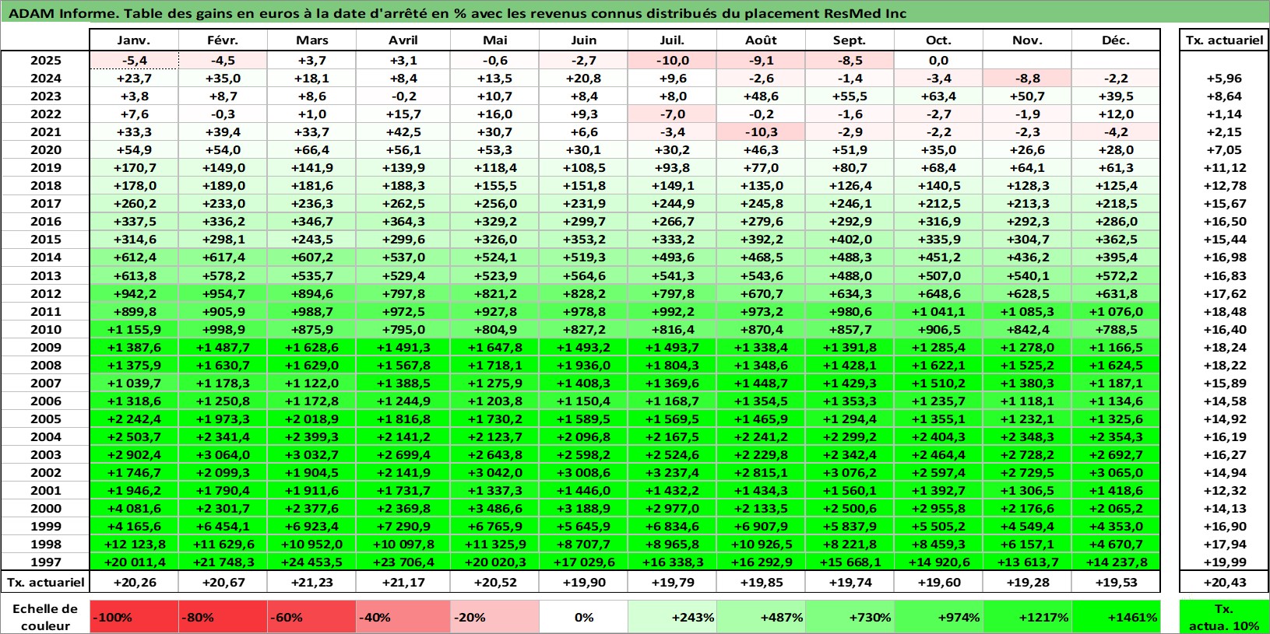Click the +18,48 actuarial rate for 2011
The width and height of the screenshot is (1270, 634).
coord(1224,311)
